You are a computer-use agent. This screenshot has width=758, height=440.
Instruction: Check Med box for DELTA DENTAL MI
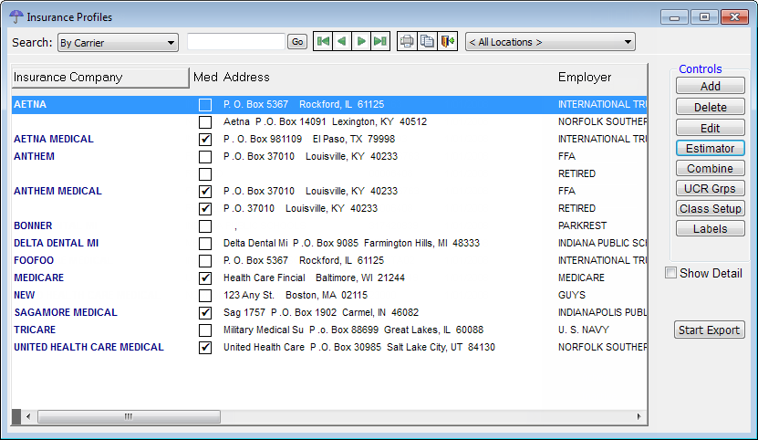(x=205, y=244)
